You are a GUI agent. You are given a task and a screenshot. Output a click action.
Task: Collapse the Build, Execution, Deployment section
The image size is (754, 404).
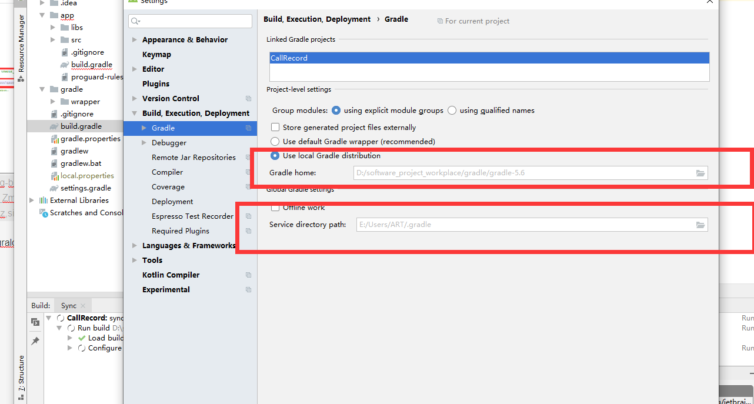point(134,113)
